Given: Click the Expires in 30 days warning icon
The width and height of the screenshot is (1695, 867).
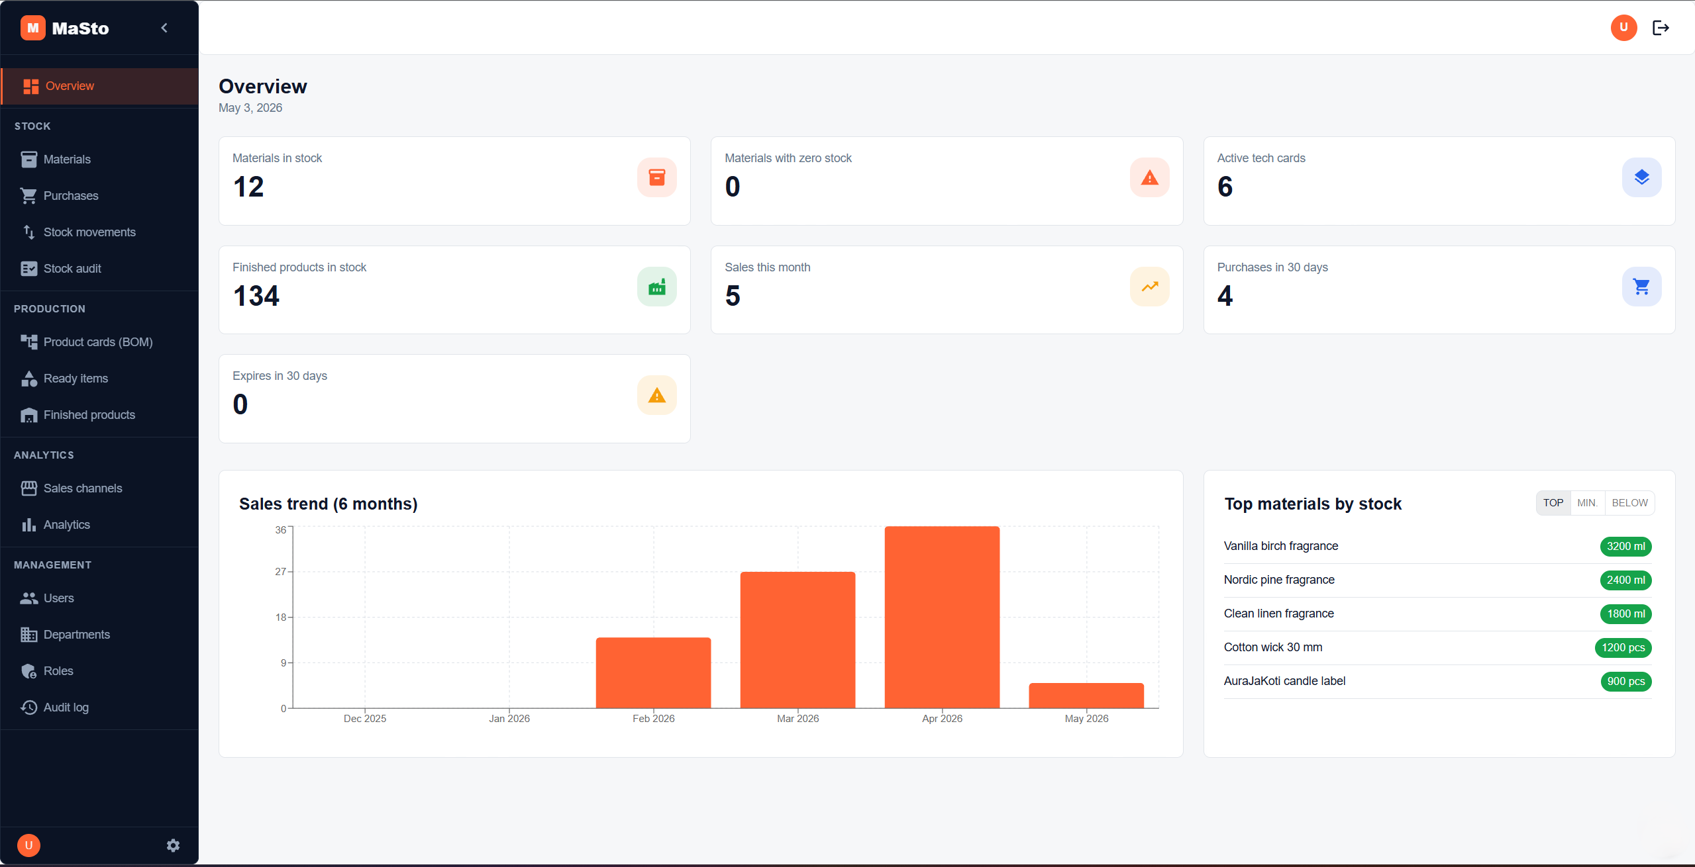Looking at the screenshot, I should pyautogui.click(x=657, y=396).
